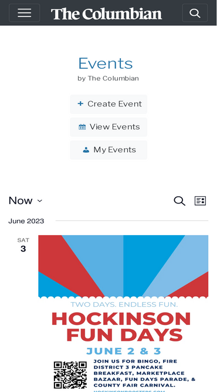Click the Hockinson Fun Days poster title
This screenshot has width=220, height=392.
121,327
